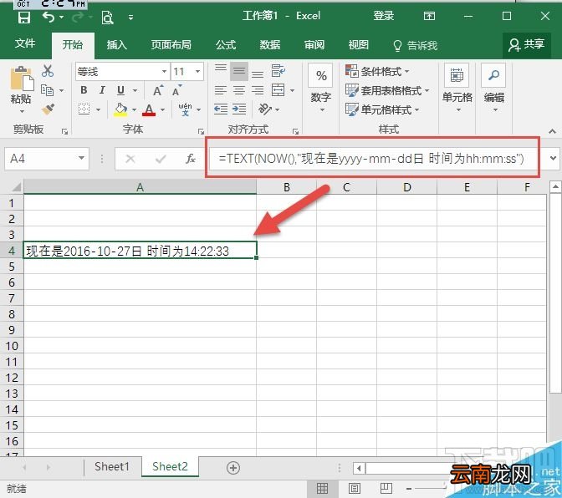Increase font size with larger A icon
562x498 pixels.
(158, 90)
